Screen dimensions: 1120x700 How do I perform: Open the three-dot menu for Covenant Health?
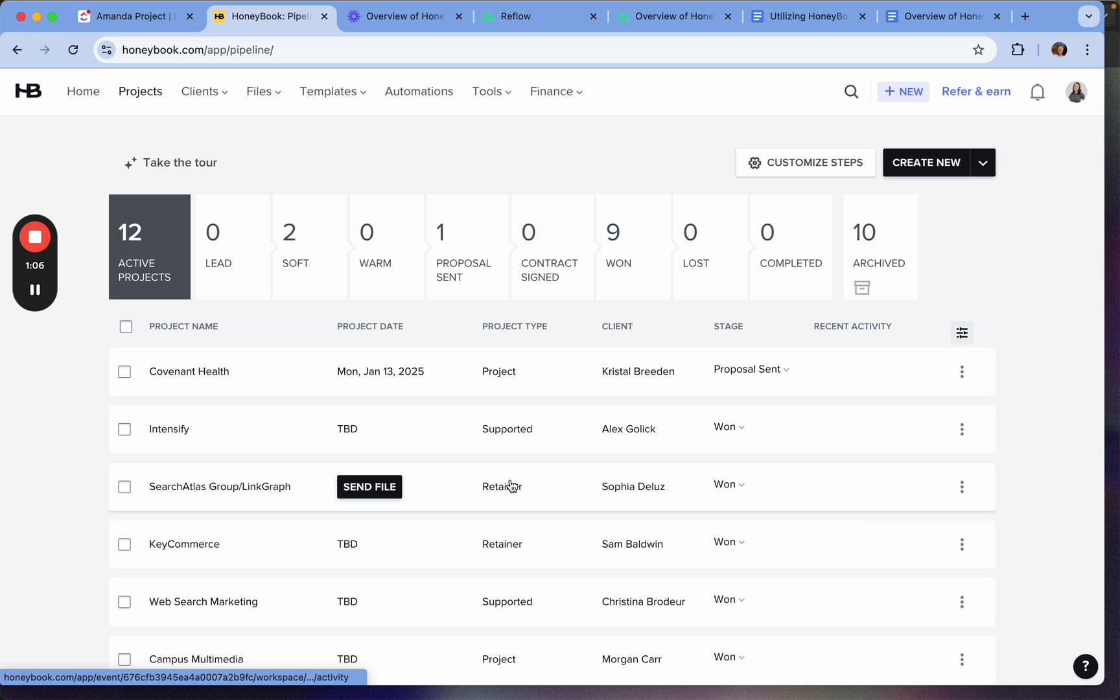[x=962, y=371]
